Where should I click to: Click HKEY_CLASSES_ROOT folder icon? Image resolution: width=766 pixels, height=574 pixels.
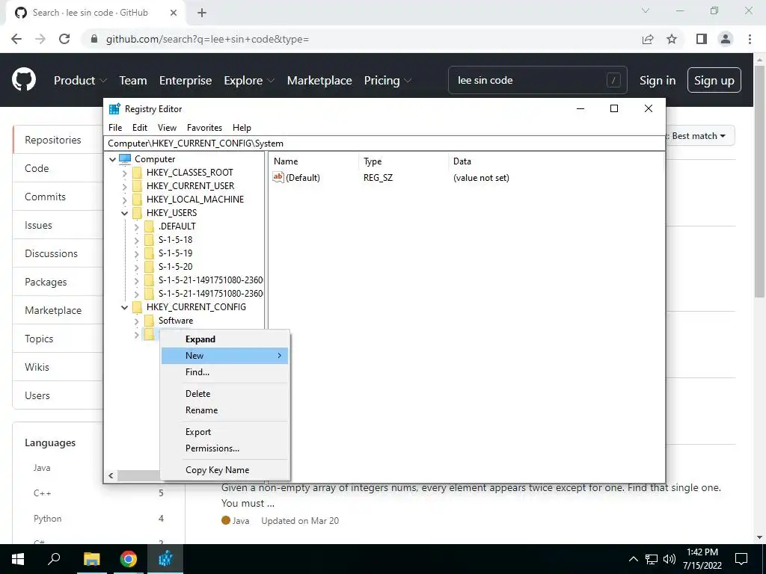click(x=138, y=173)
